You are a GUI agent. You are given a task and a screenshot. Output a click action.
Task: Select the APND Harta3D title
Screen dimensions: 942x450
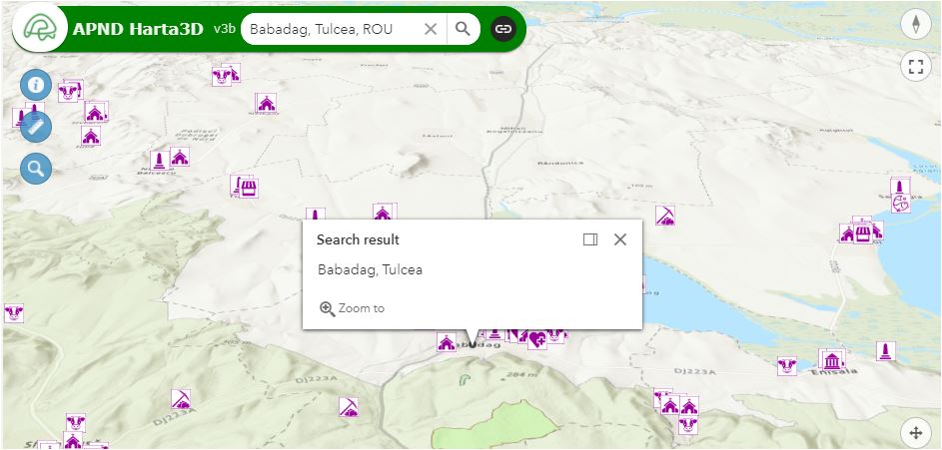[138, 29]
